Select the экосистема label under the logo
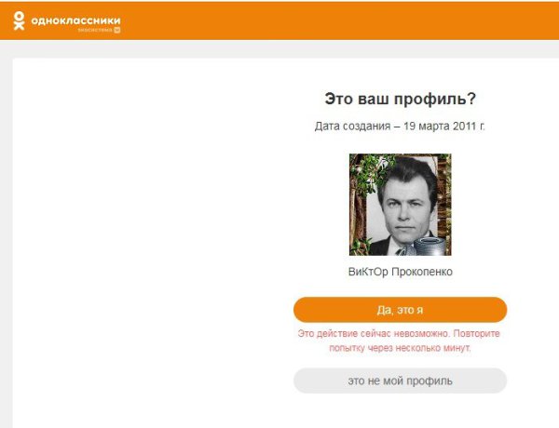 coord(95,31)
